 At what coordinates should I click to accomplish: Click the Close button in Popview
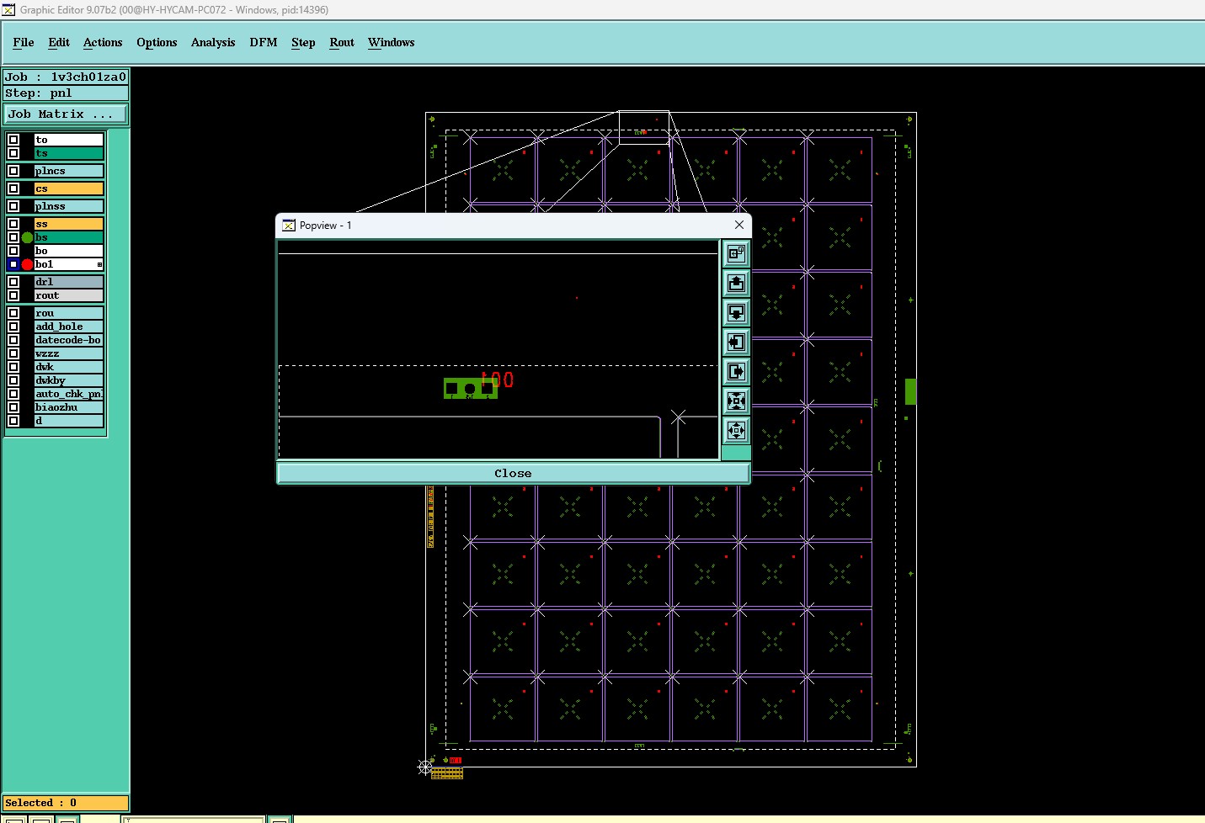click(513, 473)
